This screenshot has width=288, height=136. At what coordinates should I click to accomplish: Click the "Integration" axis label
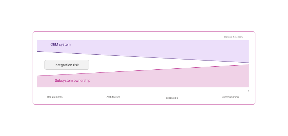point(172,98)
